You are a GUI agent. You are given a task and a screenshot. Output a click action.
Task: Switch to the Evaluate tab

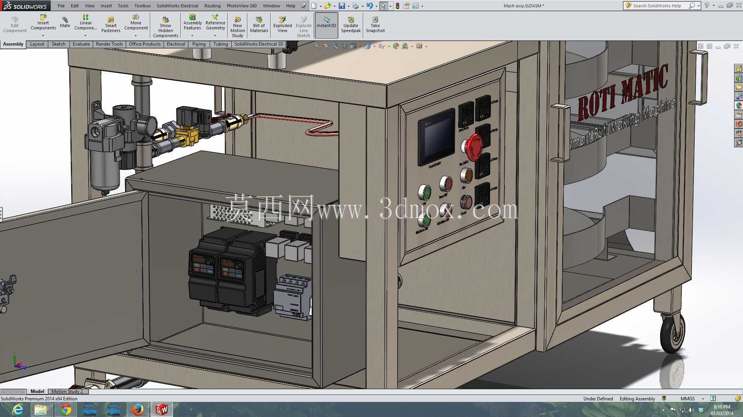81,44
